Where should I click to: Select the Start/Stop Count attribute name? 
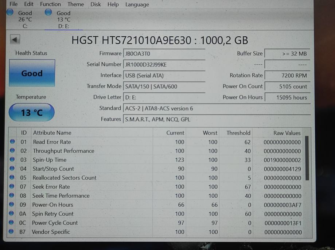tap(53, 169)
